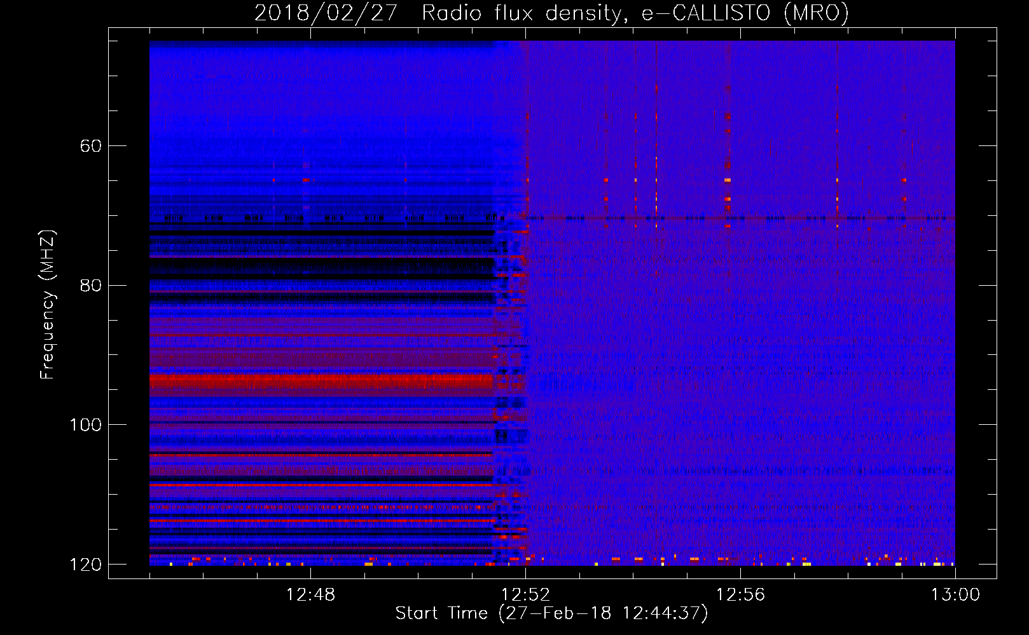1029x635 pixels.
Task: Click the 100 MHz frequency tick label
Action: pos(85,425)
